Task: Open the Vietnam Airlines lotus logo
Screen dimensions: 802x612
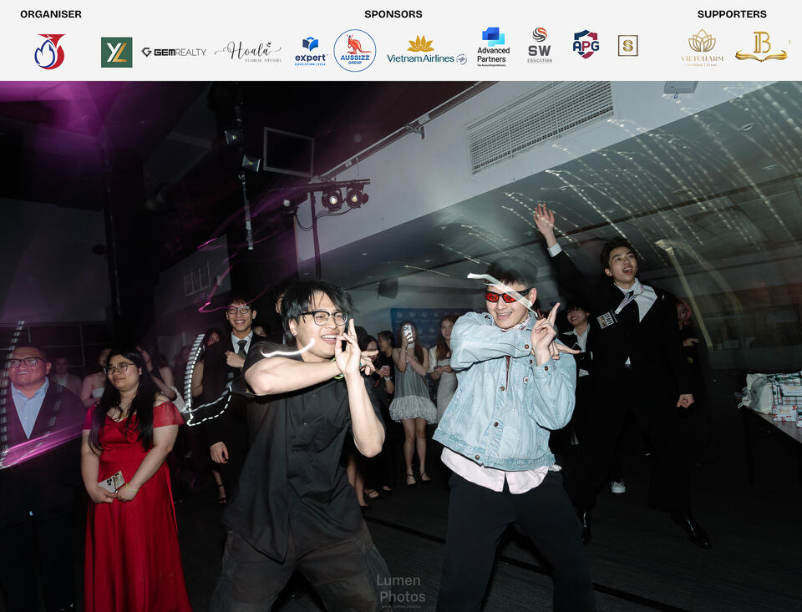Action: click(427, 51)
